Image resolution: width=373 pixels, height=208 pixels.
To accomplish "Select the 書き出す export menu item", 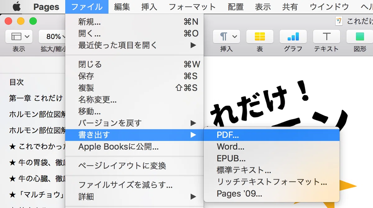I will point(135,135).
